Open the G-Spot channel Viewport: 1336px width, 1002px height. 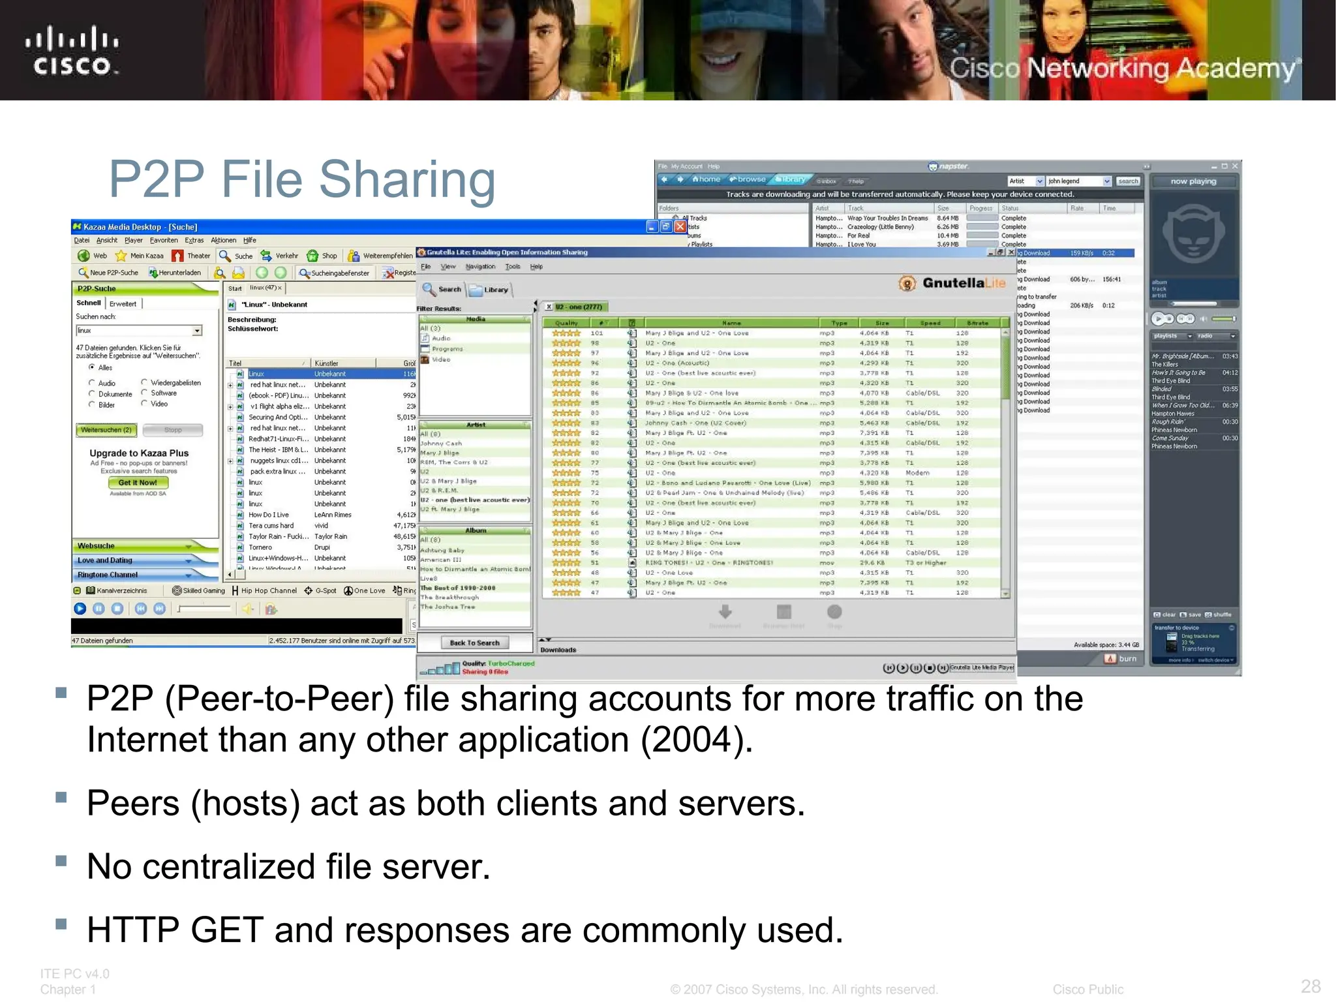click(320, 590)
